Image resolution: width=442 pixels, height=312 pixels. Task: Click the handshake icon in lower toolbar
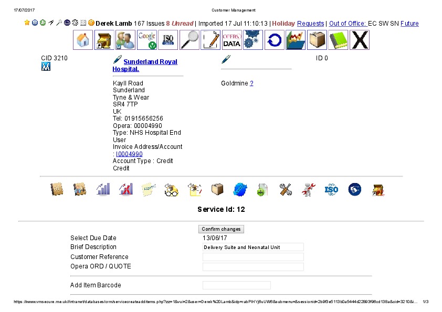355,190
